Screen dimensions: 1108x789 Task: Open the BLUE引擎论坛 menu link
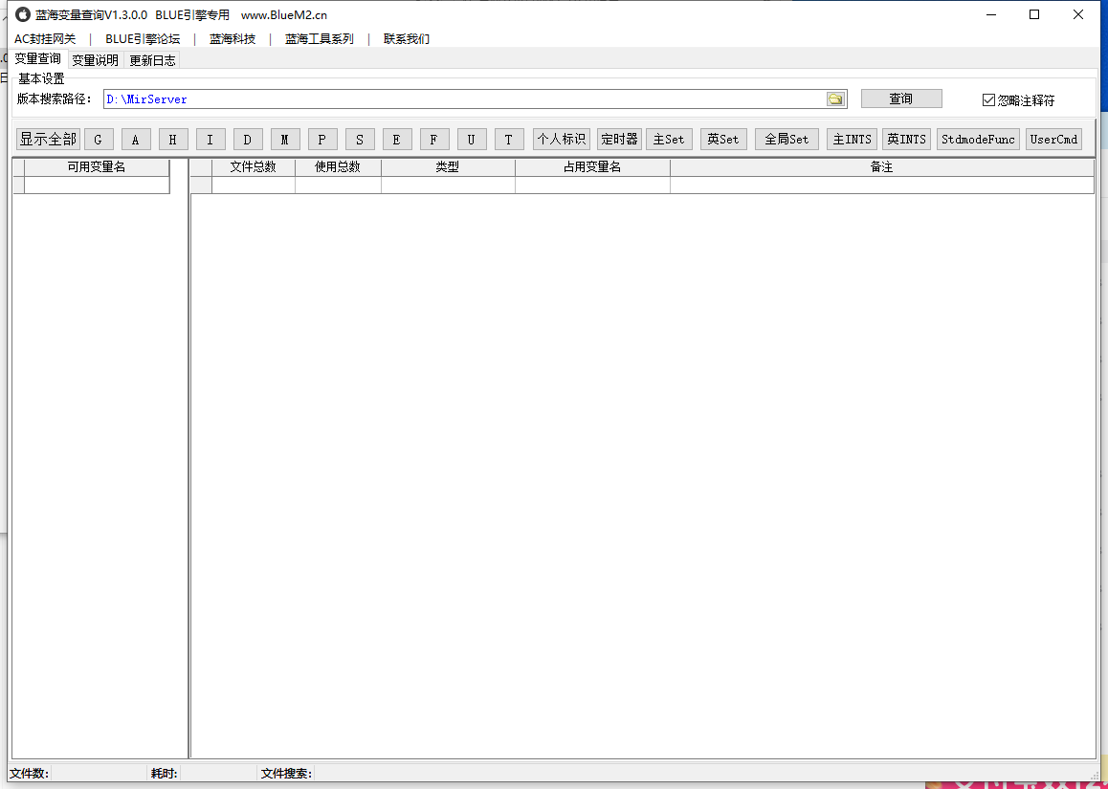[x=143, y=39]
